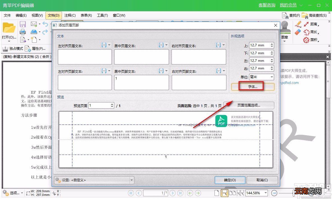Click the Undo arrow icon

[x=45, y=24]
